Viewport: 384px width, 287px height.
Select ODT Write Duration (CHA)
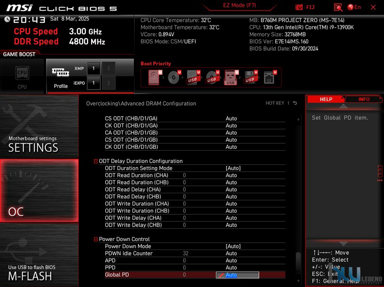click(x=195, y=204)
